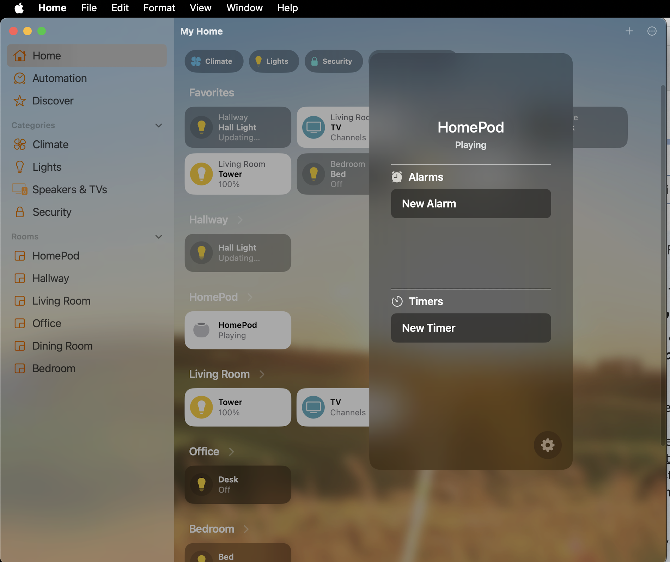Click the Timers clock icon

point(397,301)
